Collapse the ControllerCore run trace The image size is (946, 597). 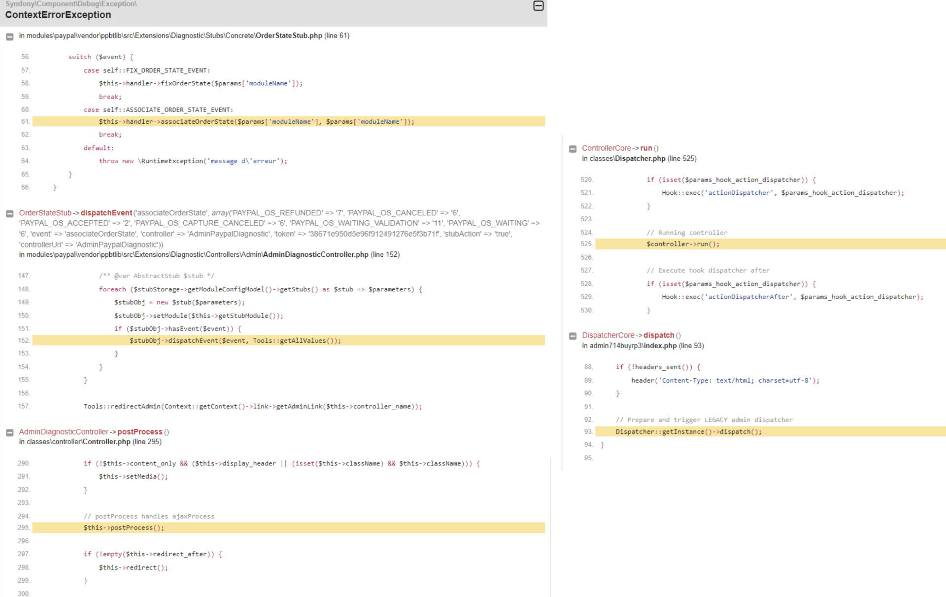coord(573,149)
